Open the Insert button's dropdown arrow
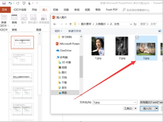The image size is (163, 122). [x=156, y=109]
